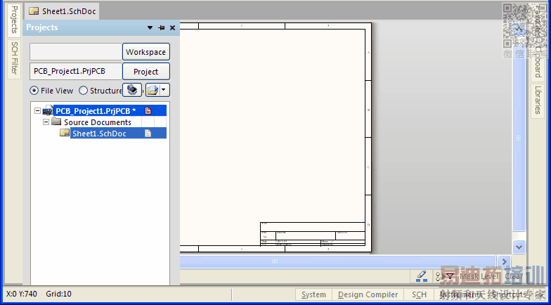Click the Sheet1.SchDoc document status icon

point(148,134)
